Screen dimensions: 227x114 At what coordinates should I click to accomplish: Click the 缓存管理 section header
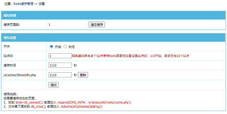point(10,16)
